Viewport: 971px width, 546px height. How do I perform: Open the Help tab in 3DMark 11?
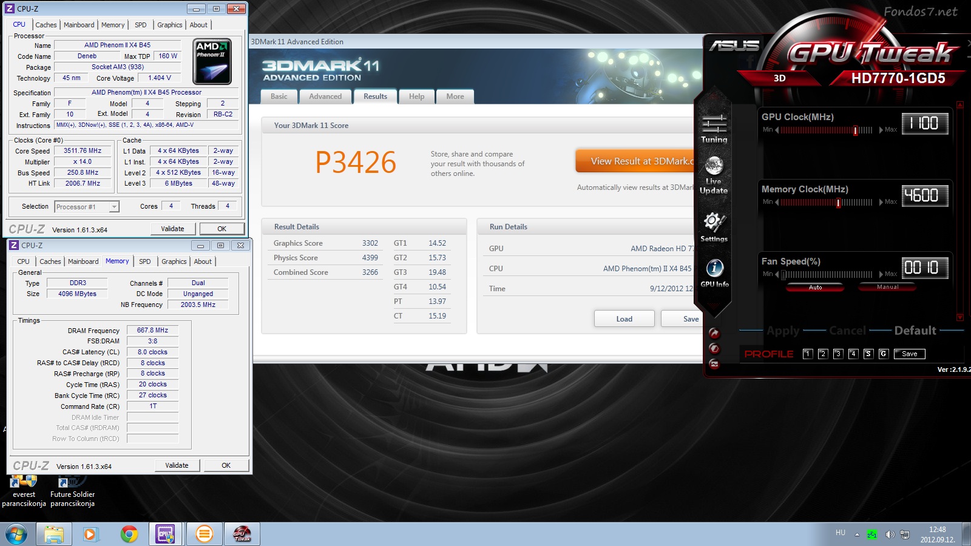tap(416, 96)
